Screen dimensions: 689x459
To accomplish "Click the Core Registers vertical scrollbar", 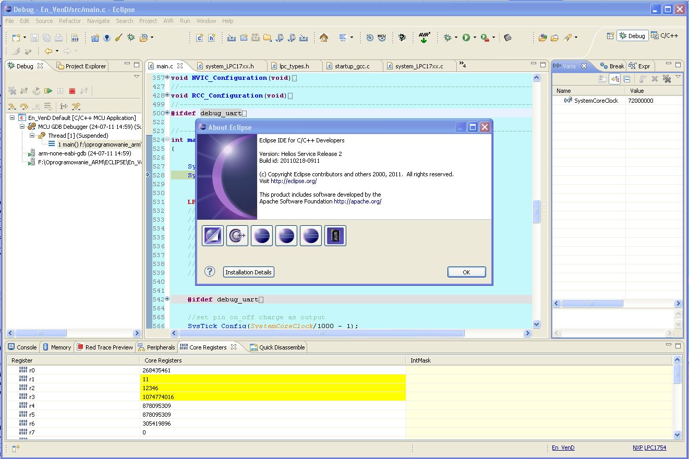I will pos(678,397).
